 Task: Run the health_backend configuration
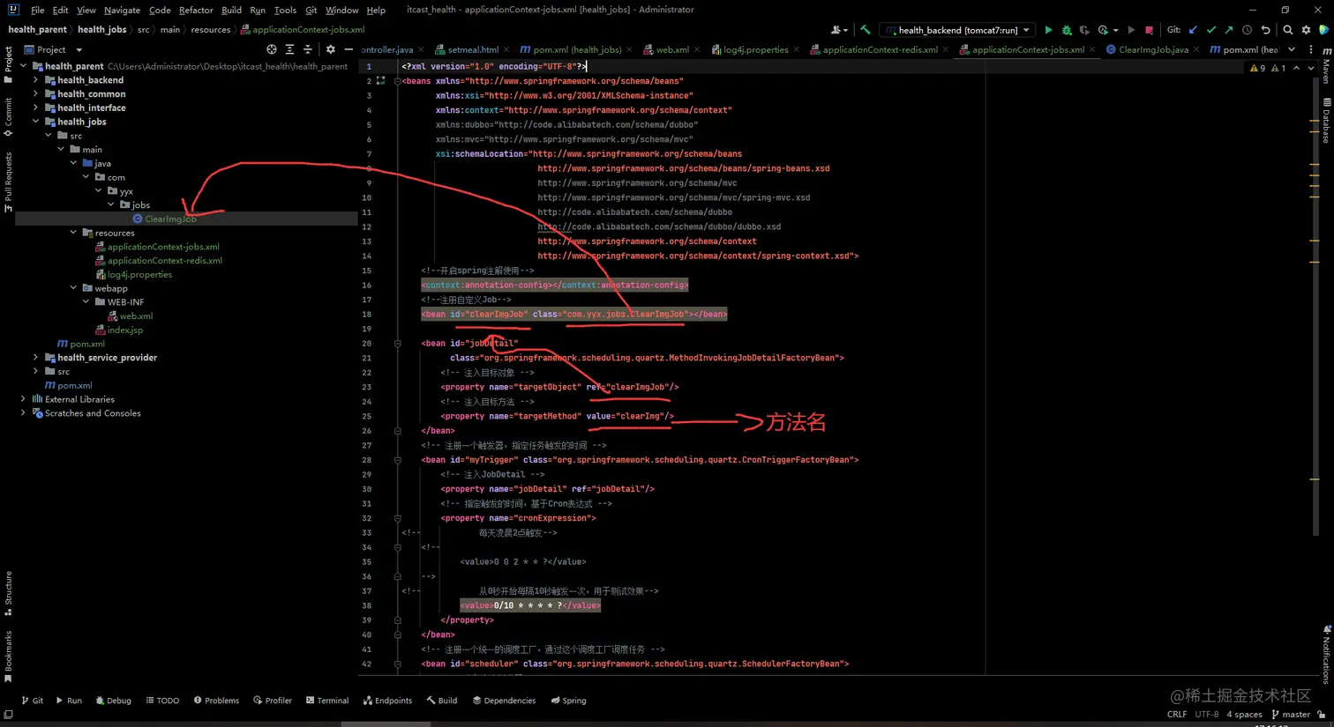coord(1048,30)
